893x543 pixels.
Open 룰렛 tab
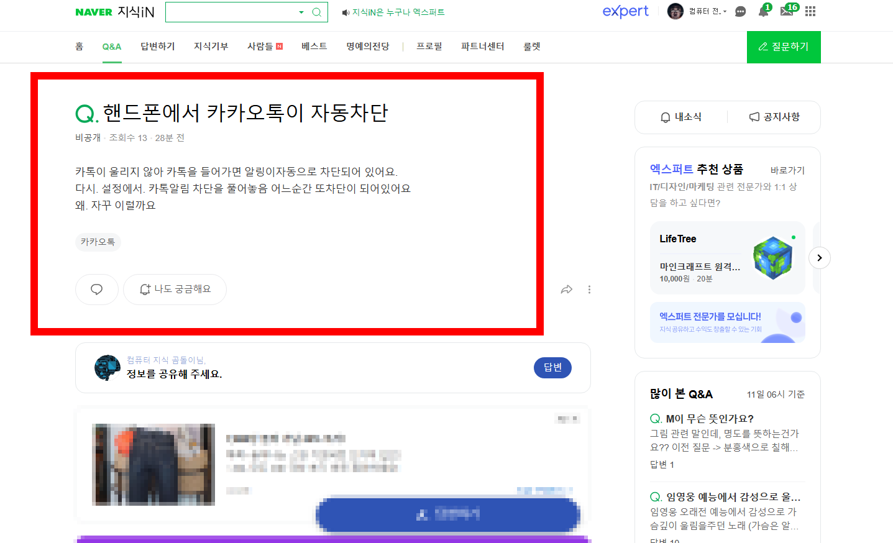(x=532, y=47)
